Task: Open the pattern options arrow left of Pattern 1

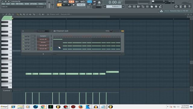Action: (x=105, y=7)
